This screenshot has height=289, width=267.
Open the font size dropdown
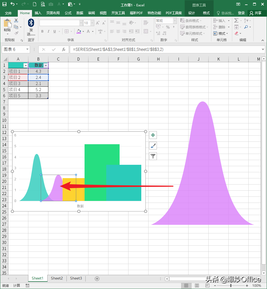pos(92,23)
